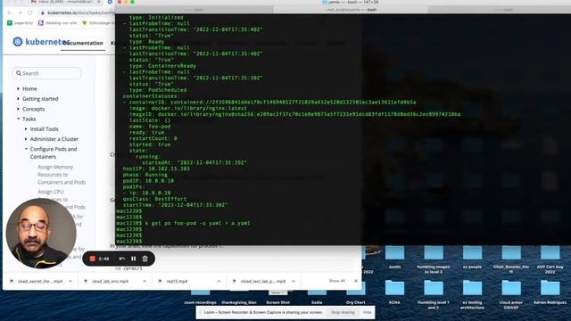Viewport: 571px width, 321px height.
Task: Expand the Concepts section arrow
Action: pos(18,109)
